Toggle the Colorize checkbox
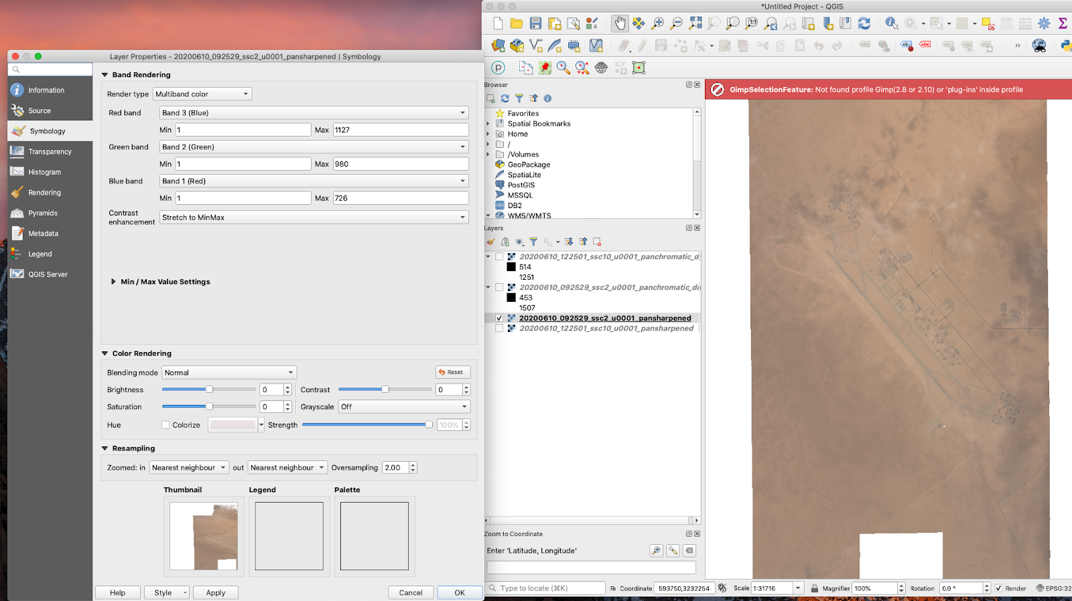 pos(165,425)
